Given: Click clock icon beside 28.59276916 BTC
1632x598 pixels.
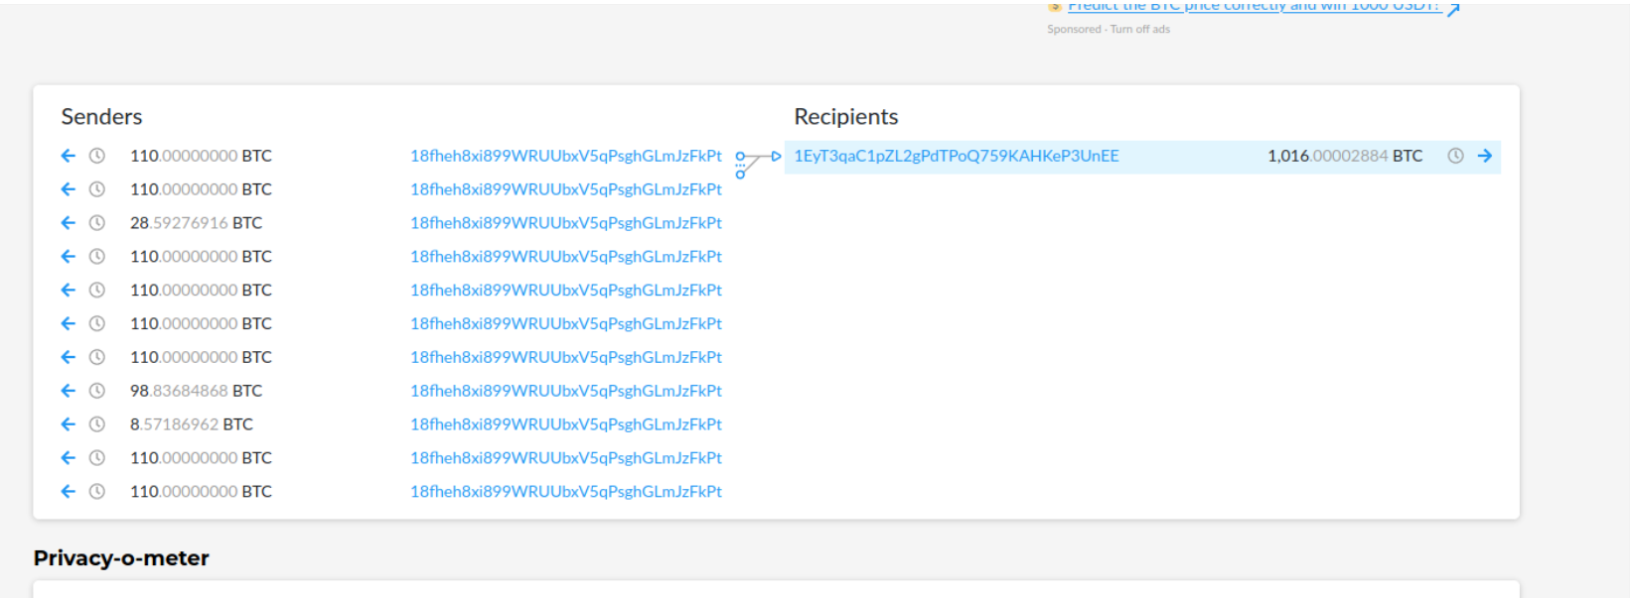Looking at the screenshot, I should pyautogui.click(x=97, y=223).
